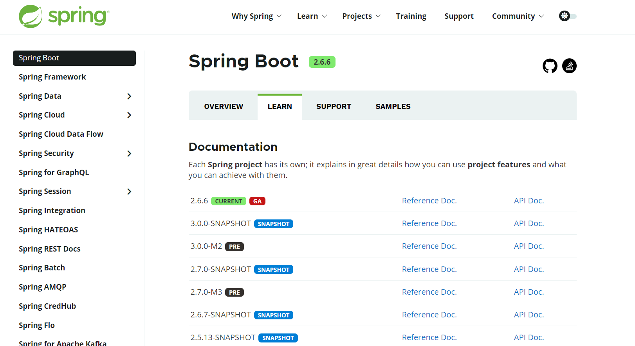
Task: Open API Doc. for 3.0.0-SNAPSHOT
Action: 529,223
